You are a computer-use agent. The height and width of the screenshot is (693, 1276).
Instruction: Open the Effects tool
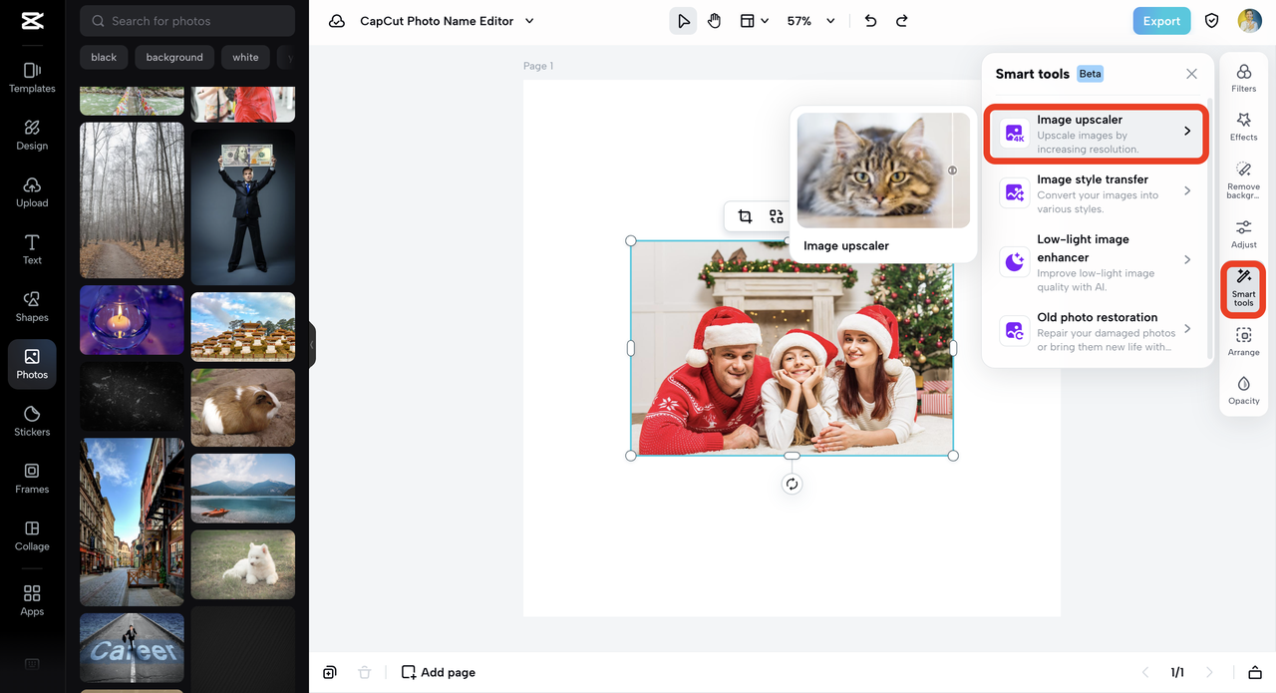[1244, 127]
